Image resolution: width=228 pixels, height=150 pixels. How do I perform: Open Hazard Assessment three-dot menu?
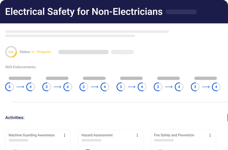137,135
